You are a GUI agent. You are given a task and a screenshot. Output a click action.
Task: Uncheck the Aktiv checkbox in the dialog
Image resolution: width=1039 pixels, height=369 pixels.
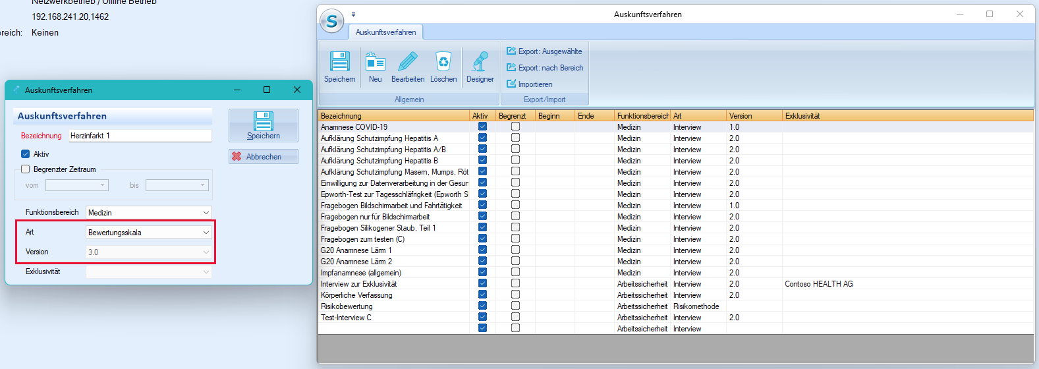pos(26,154)
